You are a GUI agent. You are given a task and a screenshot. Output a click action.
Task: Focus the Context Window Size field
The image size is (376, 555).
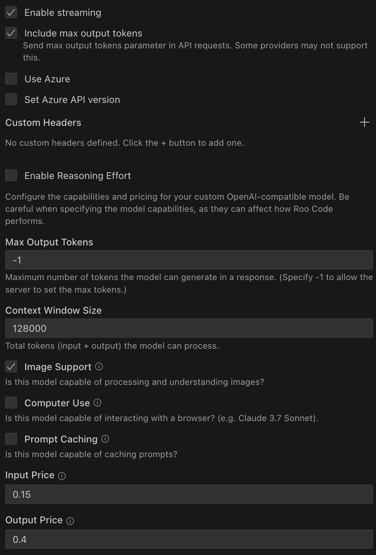tap(189, 328)
